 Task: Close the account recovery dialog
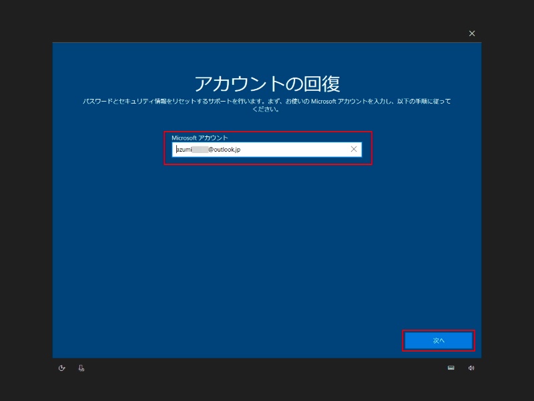[472, 33]
